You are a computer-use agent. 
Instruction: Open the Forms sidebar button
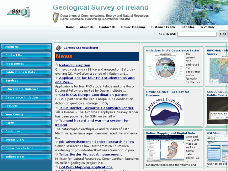26,123
